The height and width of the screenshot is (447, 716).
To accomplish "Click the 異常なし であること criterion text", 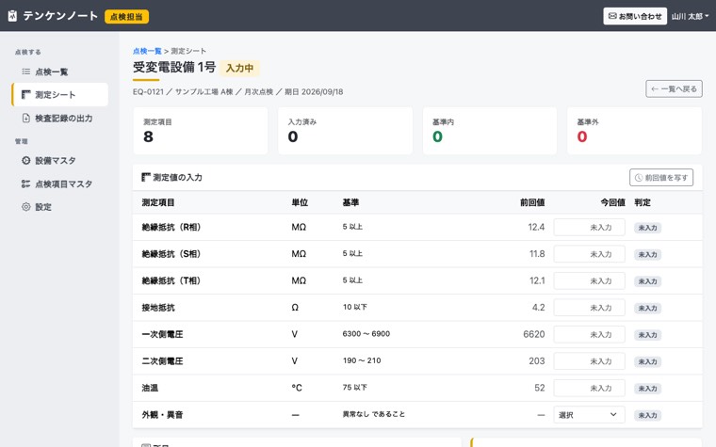I will point(373,414).
